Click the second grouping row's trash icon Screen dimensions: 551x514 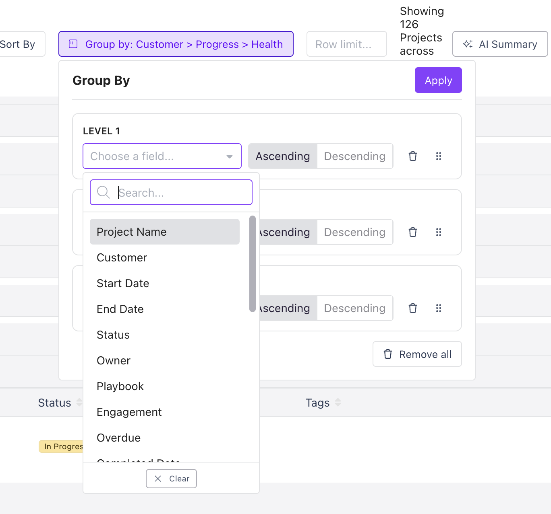(412, 232)
